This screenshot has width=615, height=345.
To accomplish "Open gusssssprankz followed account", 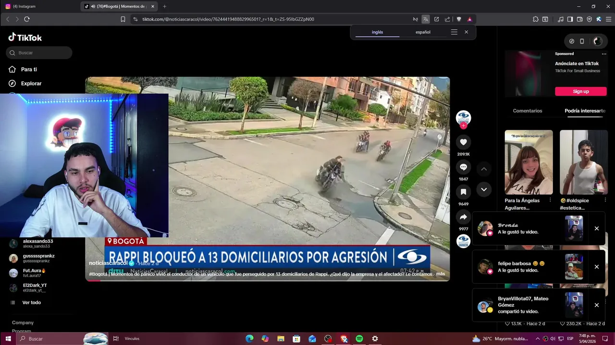I will [x=32, y=258].
